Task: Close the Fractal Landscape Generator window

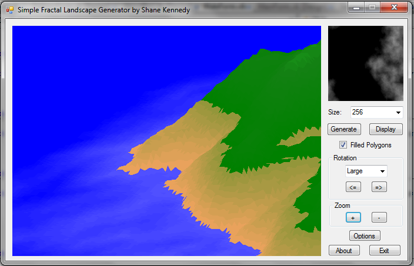Action: pos(394,8)
